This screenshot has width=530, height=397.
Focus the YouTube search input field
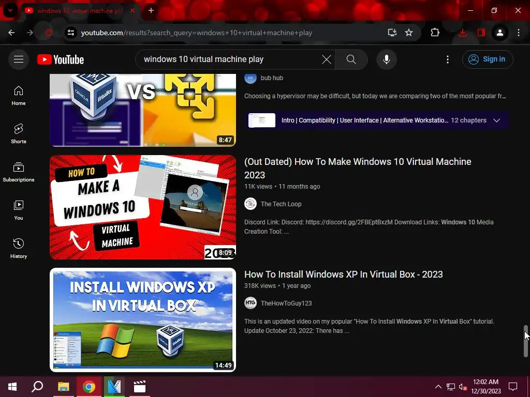coord(230,59)
